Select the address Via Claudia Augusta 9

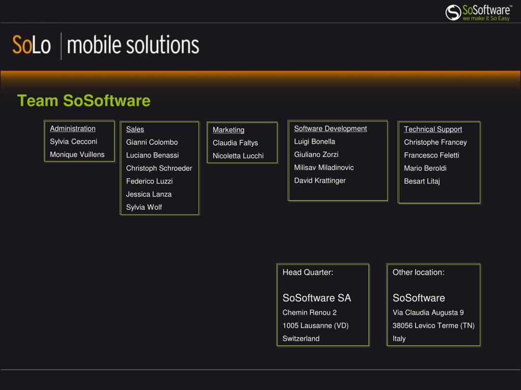pos(428,312)
